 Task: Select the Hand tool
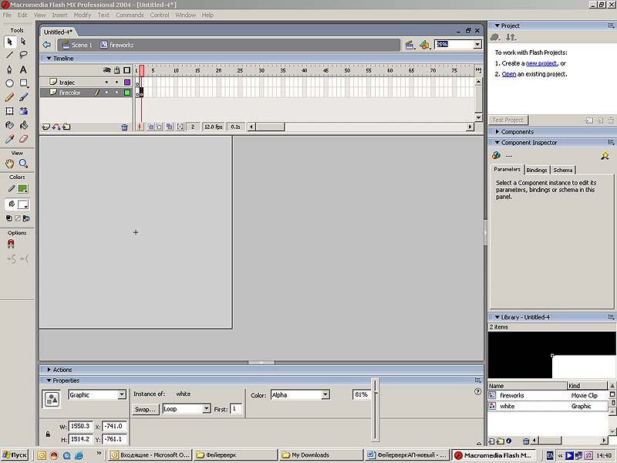pos(9,164)
